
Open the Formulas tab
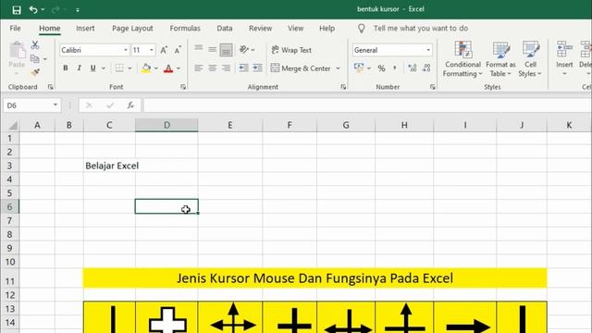tap(185, 29)
